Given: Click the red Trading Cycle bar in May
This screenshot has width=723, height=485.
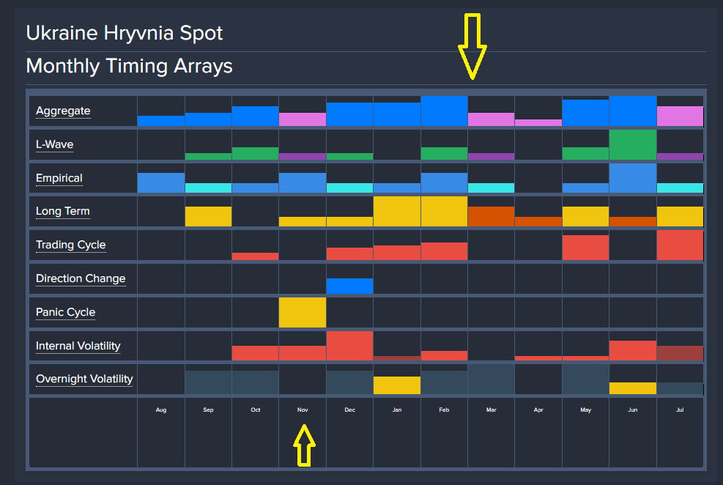Looking at the screenshot, I should click(x=585, y=248).
